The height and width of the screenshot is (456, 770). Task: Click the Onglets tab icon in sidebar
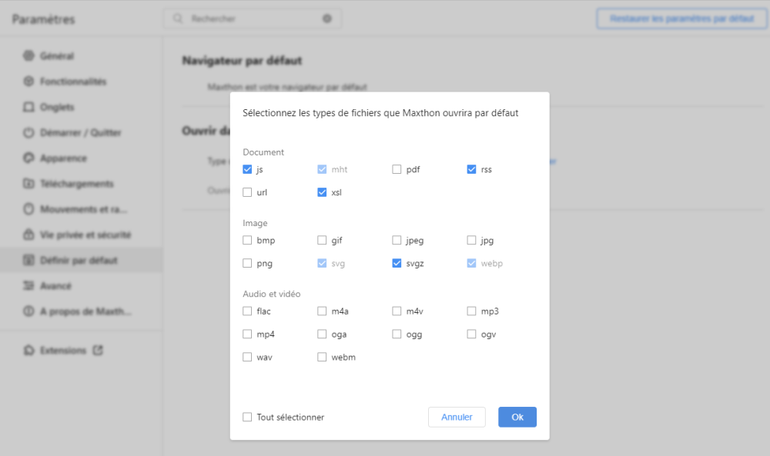pos(29,107)
